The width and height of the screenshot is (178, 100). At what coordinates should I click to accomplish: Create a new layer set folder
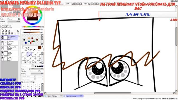9,31
